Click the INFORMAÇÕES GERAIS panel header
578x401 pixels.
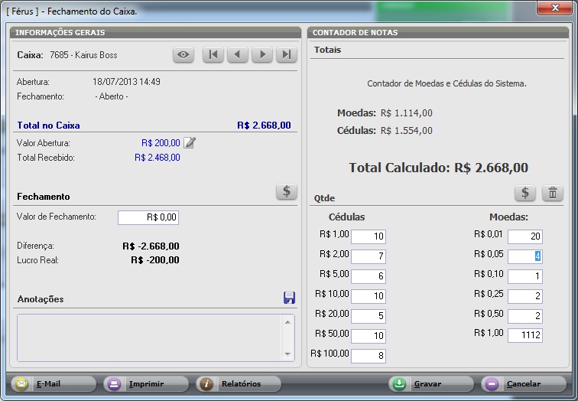tap(155, 32)
